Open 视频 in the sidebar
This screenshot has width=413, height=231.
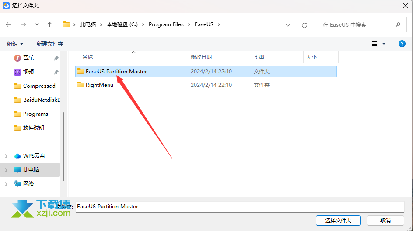pos(28,72)
